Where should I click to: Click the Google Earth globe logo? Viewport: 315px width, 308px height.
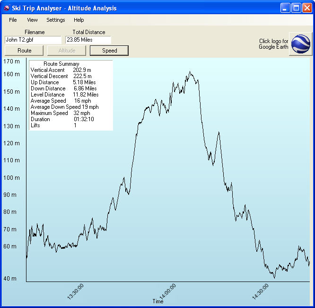pos(300,44)
